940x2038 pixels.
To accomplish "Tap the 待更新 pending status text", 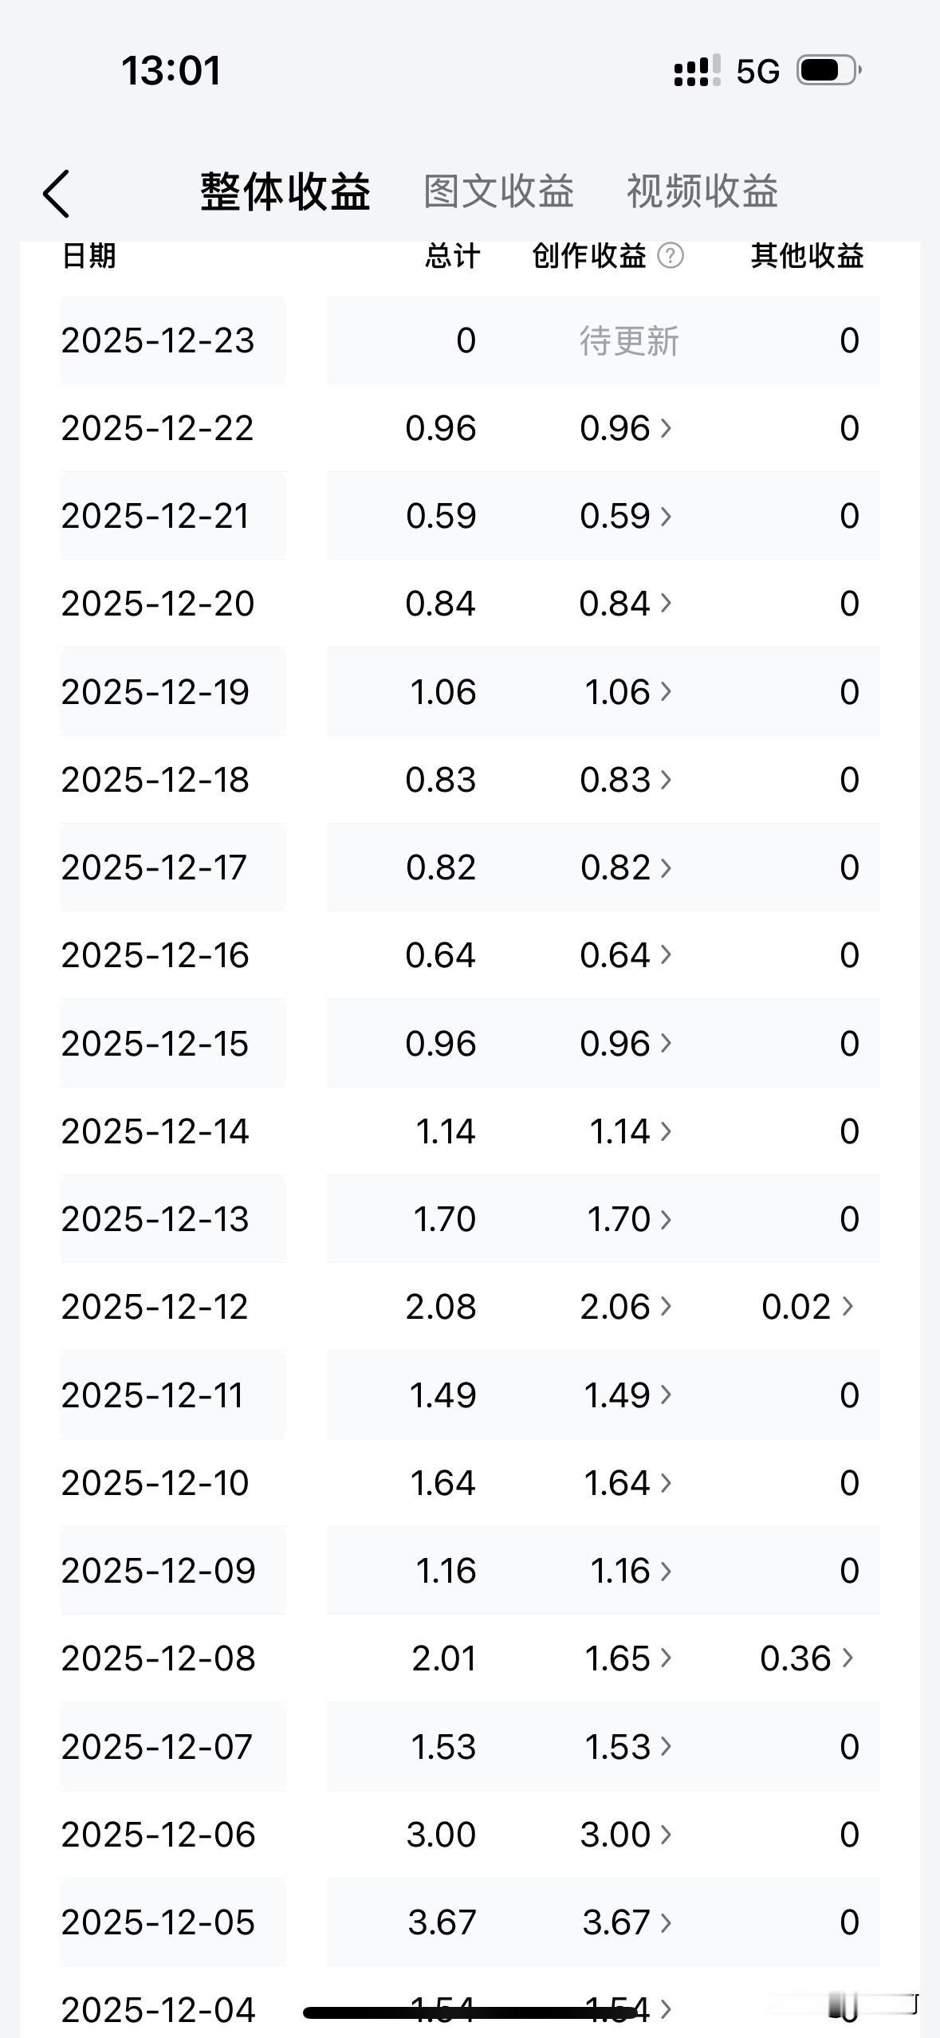I will (x=629, y=341).
